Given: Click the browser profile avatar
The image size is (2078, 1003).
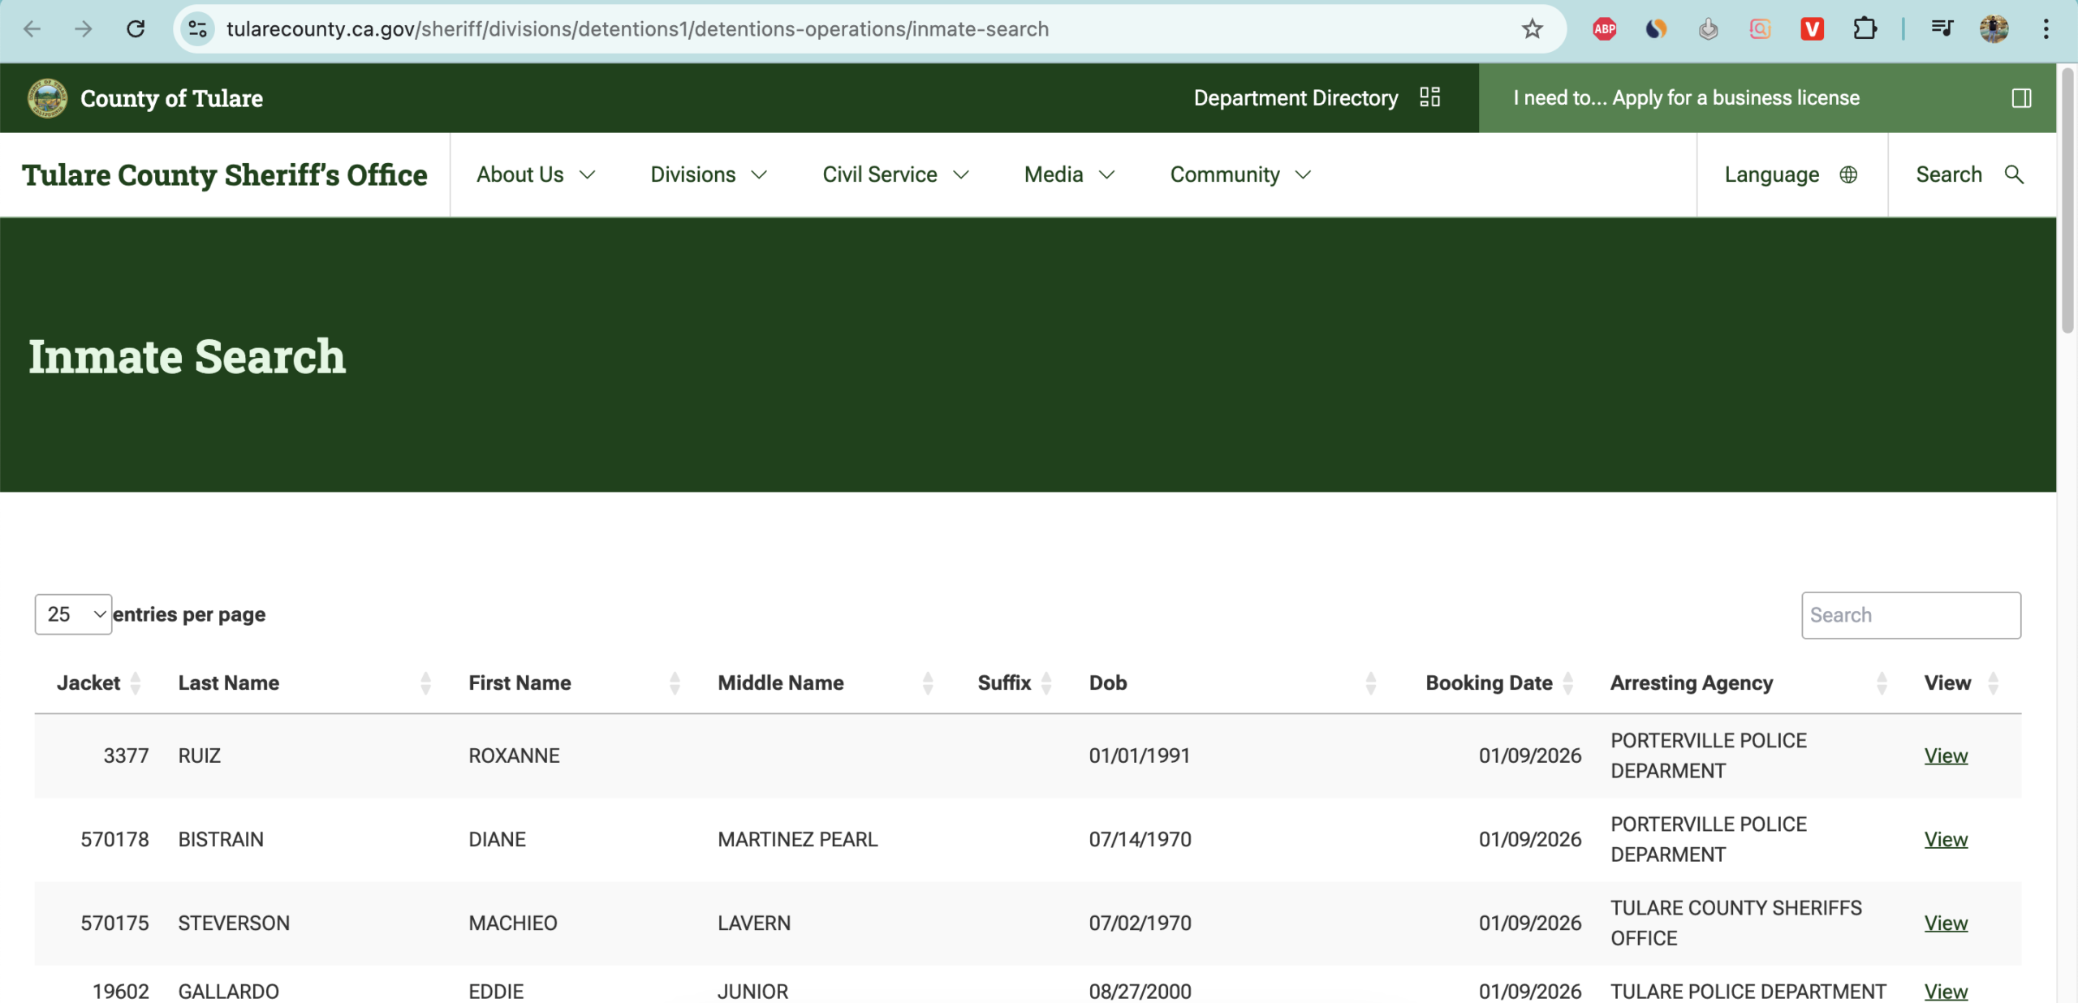Looking at the screenshot, I should (x=1994, y=28).
